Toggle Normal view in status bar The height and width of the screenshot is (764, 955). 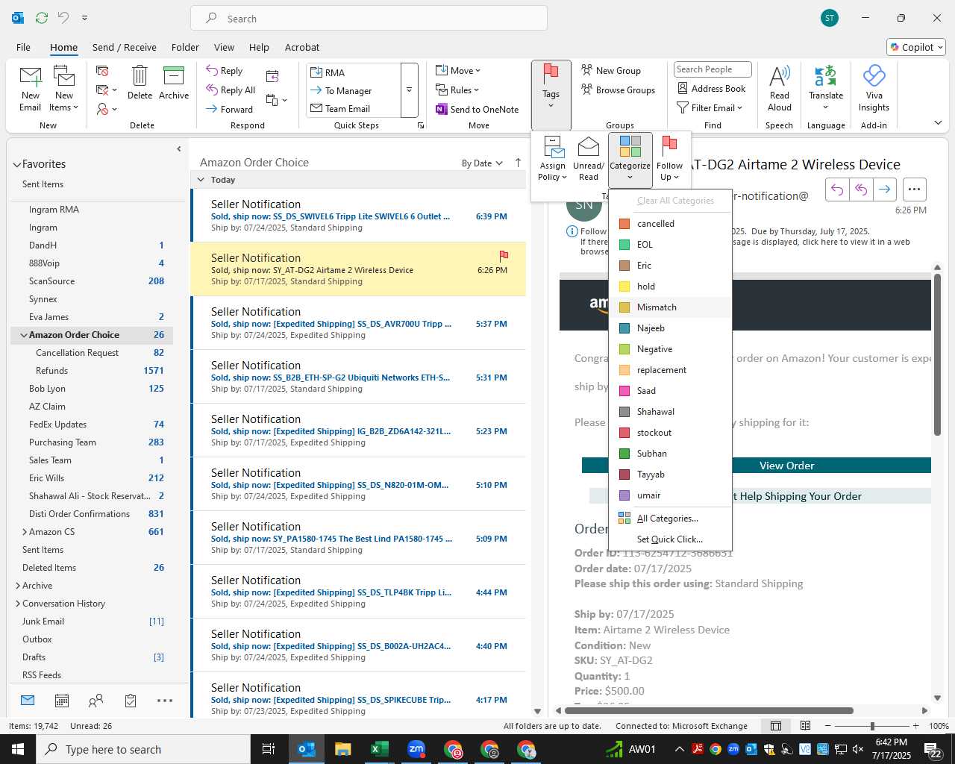click(776, 726)
